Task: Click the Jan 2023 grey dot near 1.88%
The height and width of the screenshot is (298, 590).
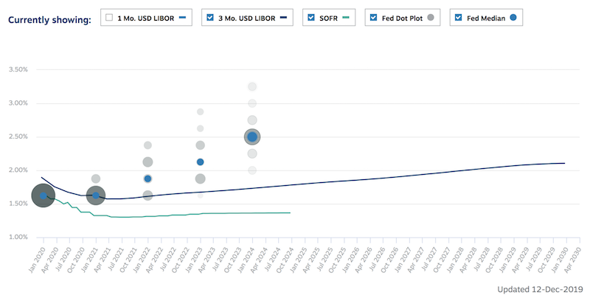Action: [200, 179]
